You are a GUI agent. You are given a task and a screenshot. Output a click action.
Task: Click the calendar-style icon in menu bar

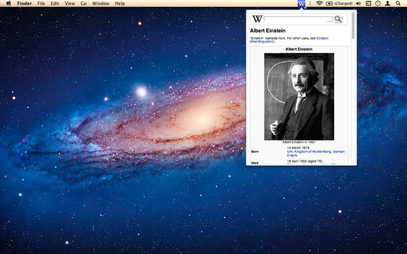pos(368,4)
